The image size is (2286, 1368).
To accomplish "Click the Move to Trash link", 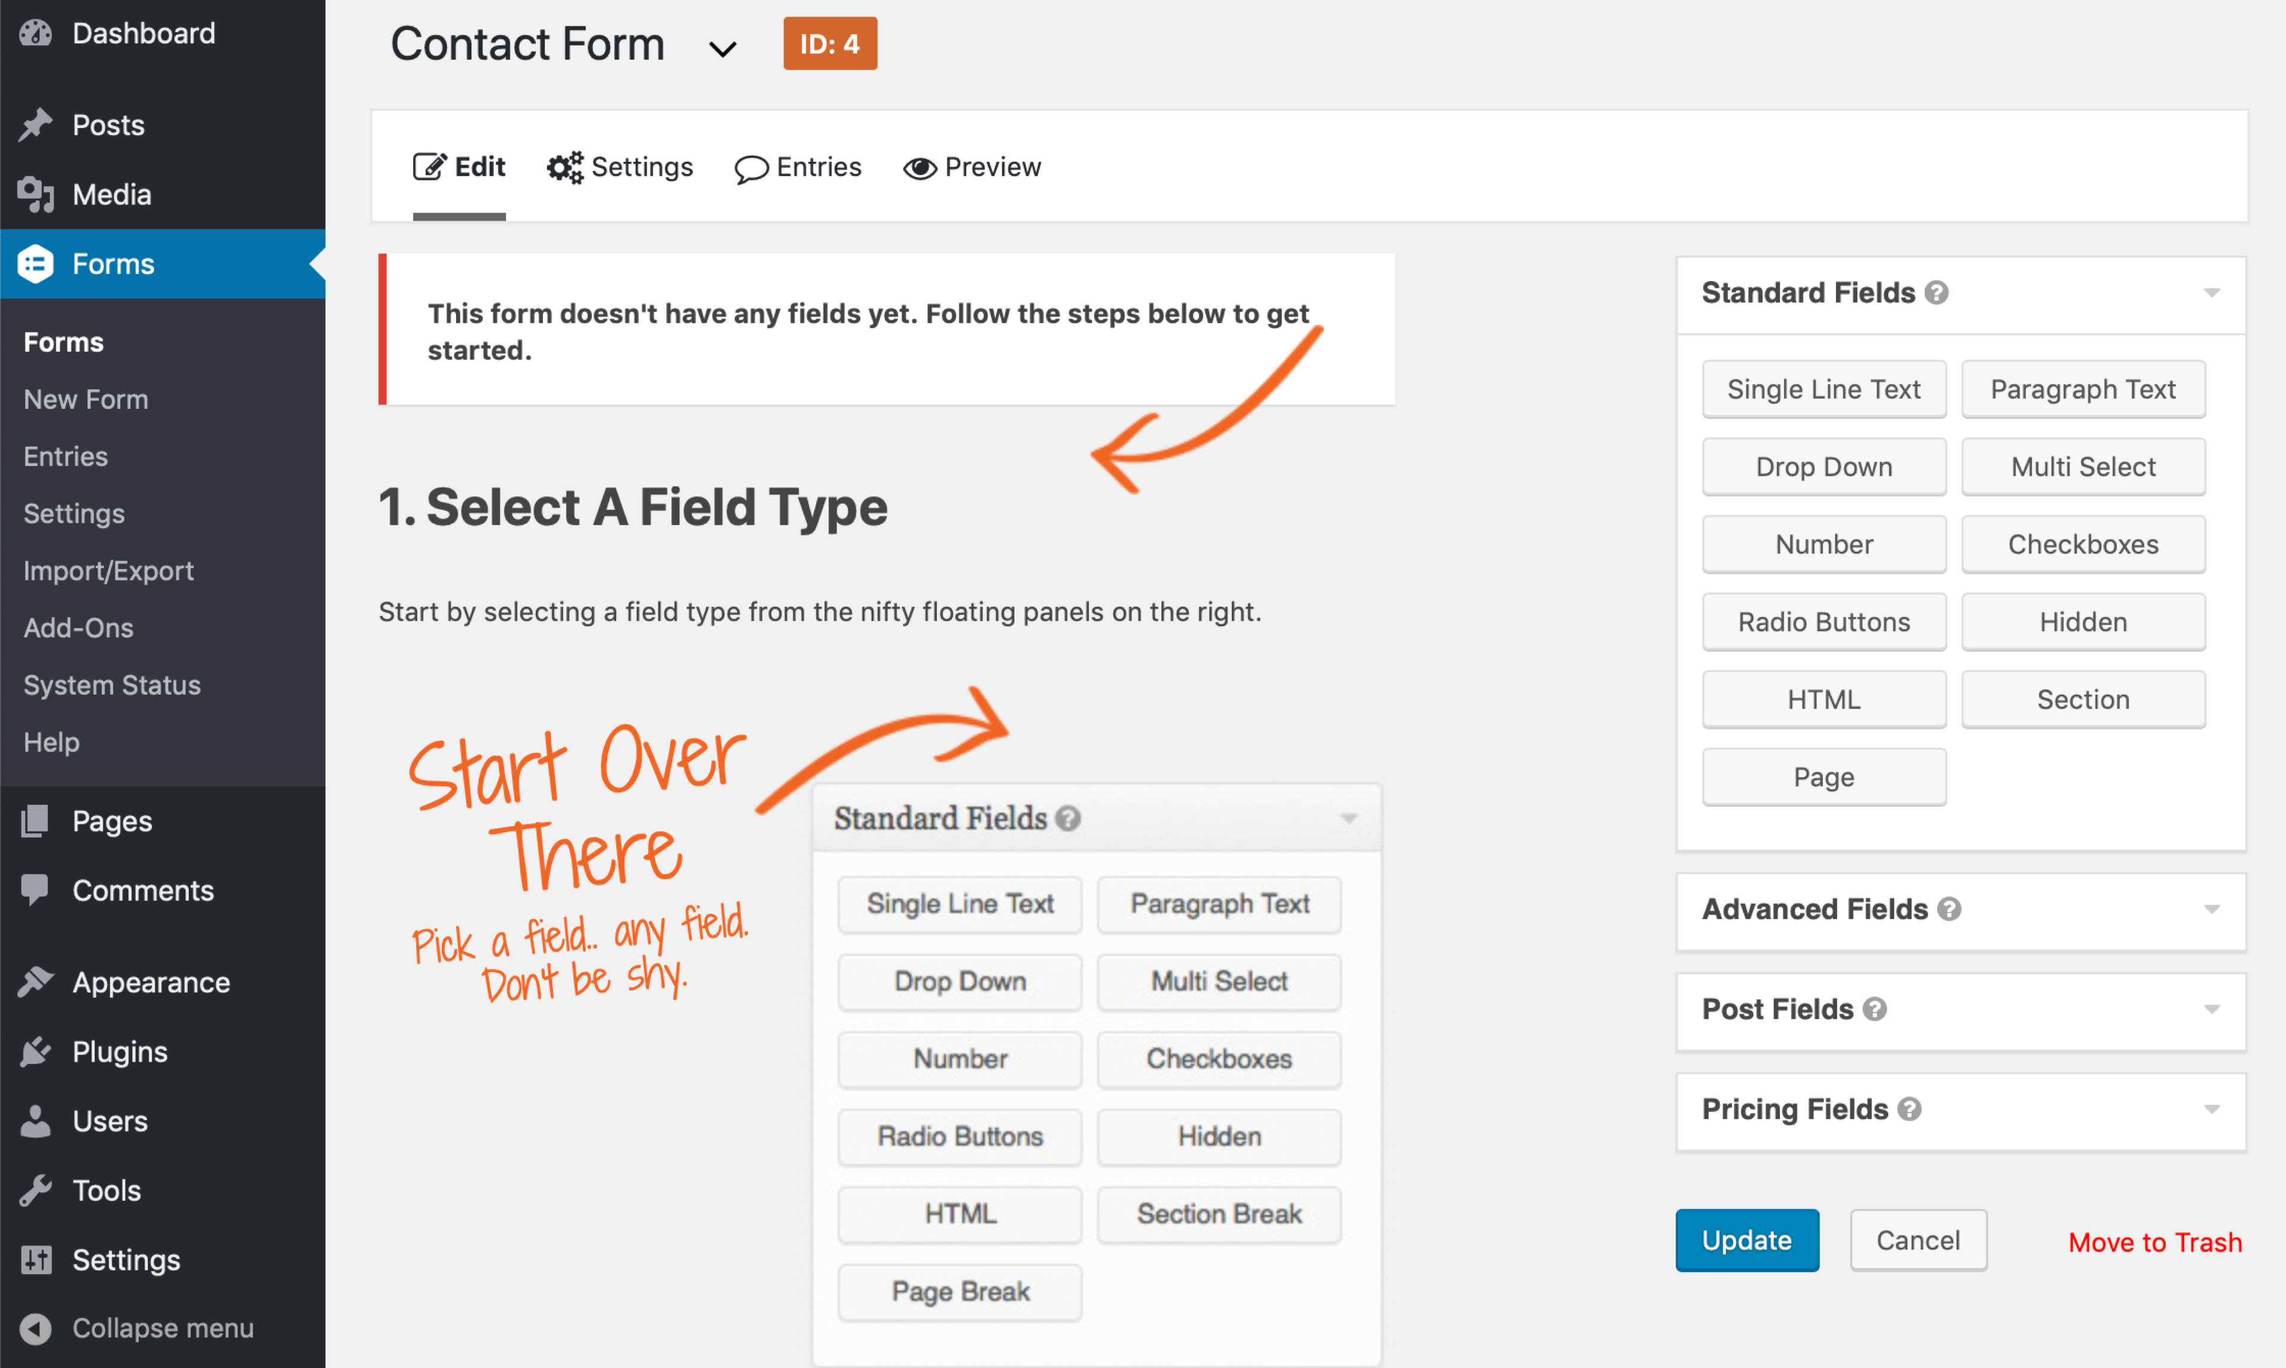I will [x=2154, y=1242].
